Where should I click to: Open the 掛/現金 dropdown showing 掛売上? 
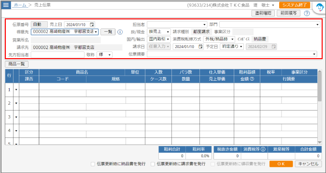coord(159,32)
